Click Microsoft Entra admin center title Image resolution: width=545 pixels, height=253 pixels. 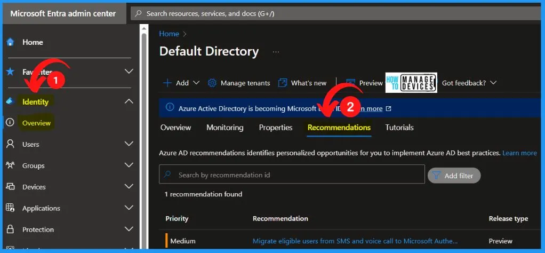pos(63,13)
